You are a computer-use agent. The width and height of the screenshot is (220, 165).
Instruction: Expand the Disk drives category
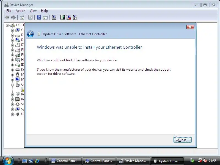click(12, 35)
